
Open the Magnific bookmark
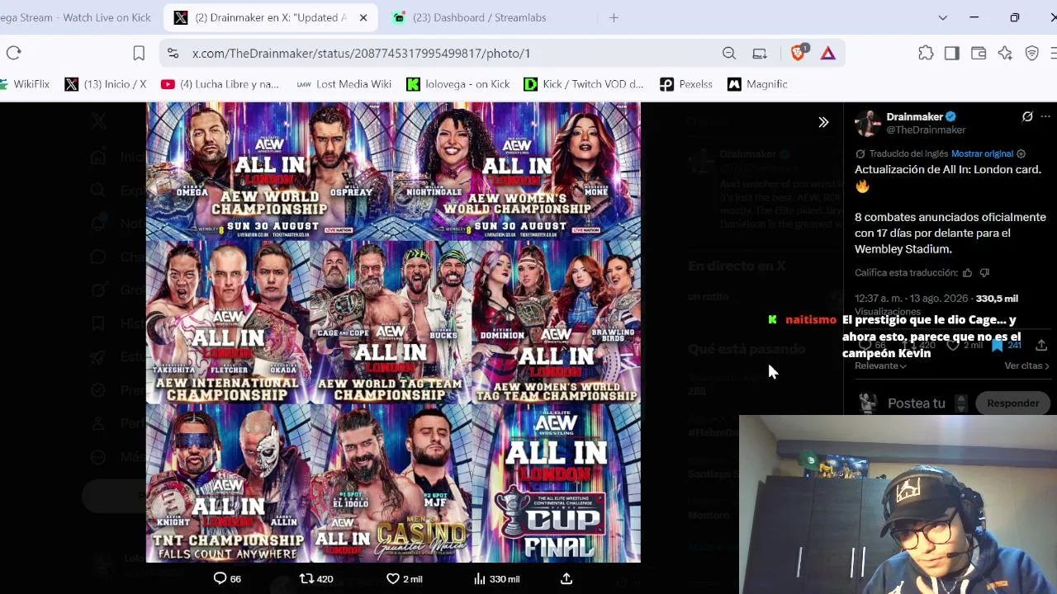(x=757, y=84)
